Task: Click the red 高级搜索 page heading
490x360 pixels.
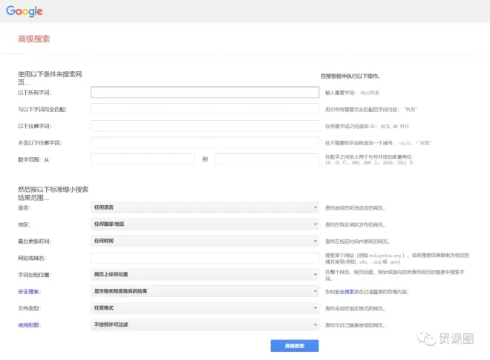Action: click(34, 39)
